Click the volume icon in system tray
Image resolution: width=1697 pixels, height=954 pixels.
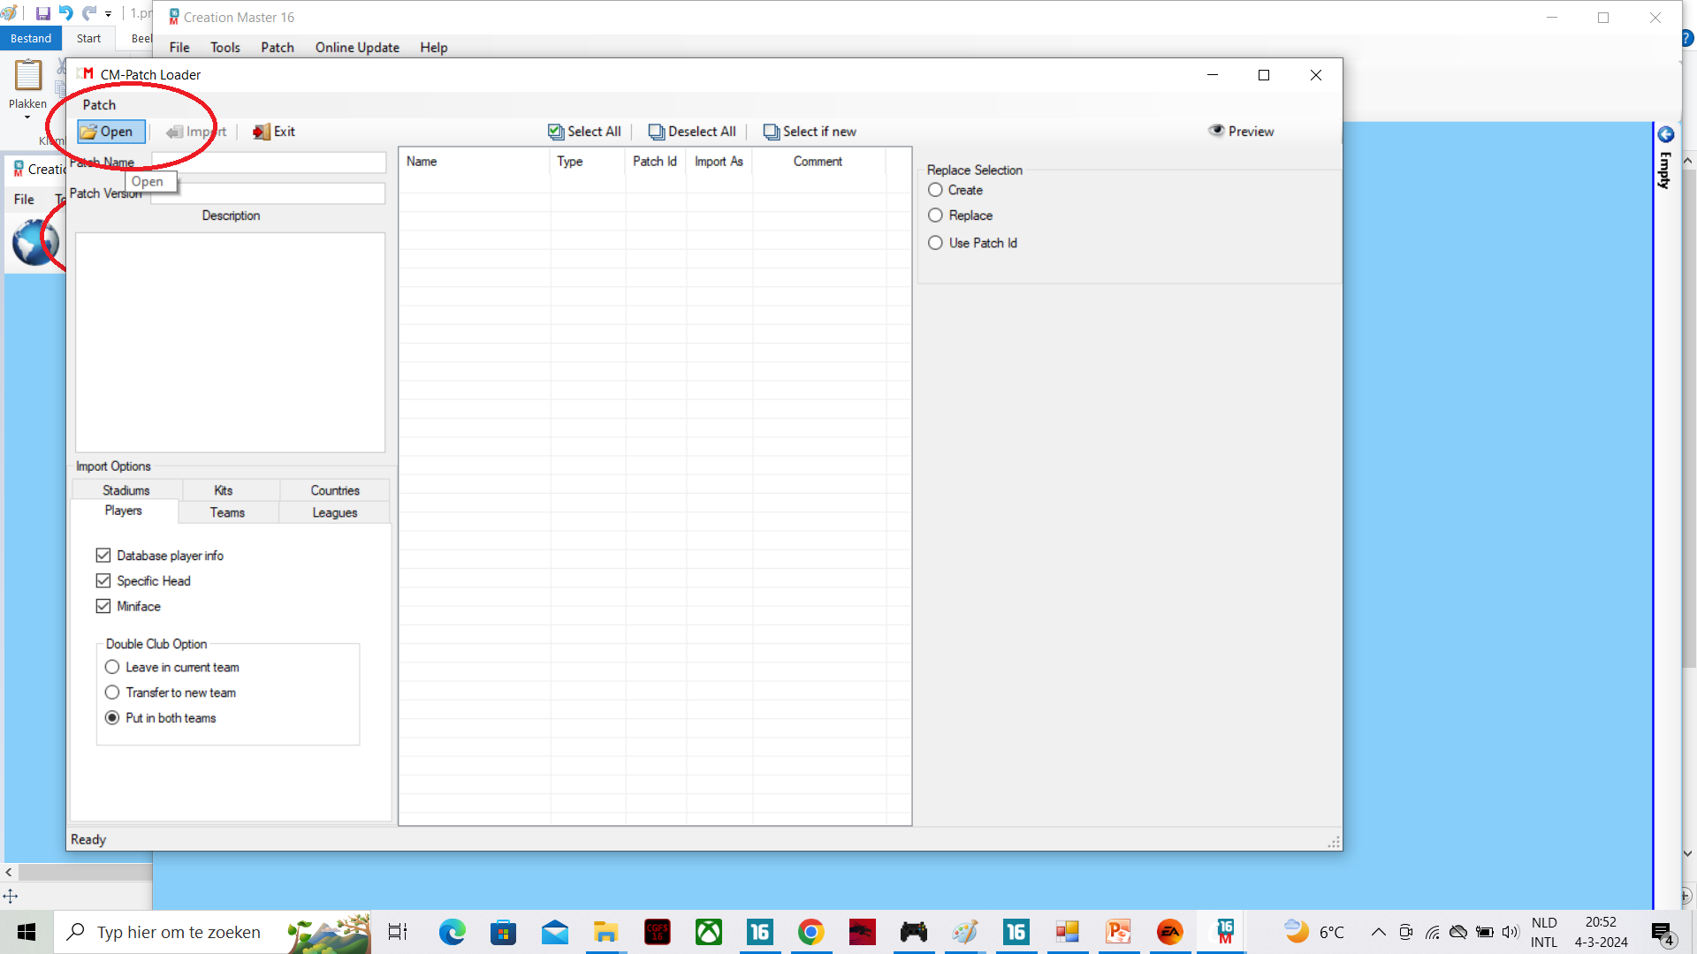coord(1511,932)
